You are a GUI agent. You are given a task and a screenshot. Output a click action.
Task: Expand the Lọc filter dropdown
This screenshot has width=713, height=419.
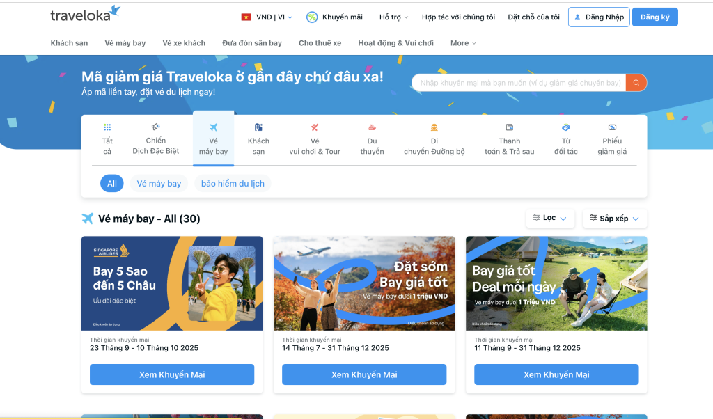click(x=550, y=218)
